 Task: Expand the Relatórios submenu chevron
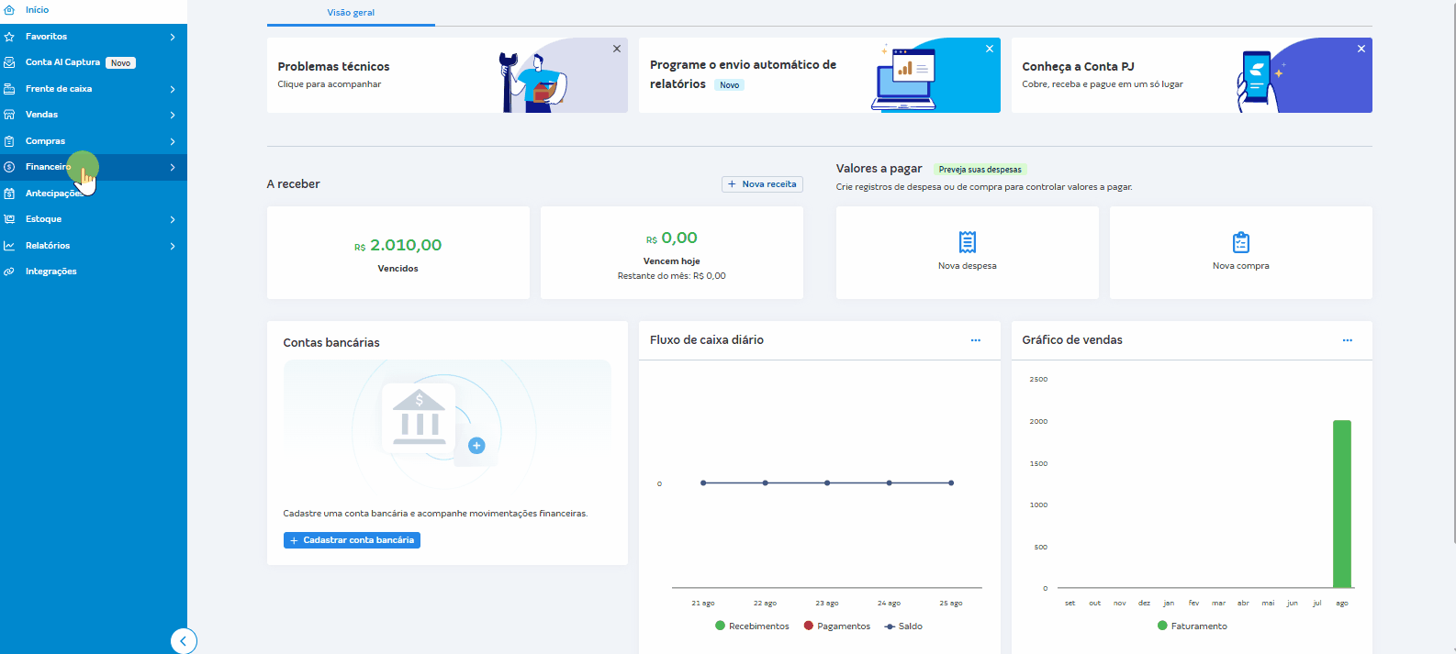(173, 246)
